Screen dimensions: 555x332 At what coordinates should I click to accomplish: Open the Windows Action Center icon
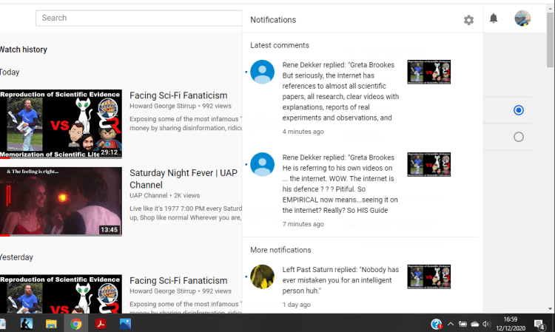[539, 323]
